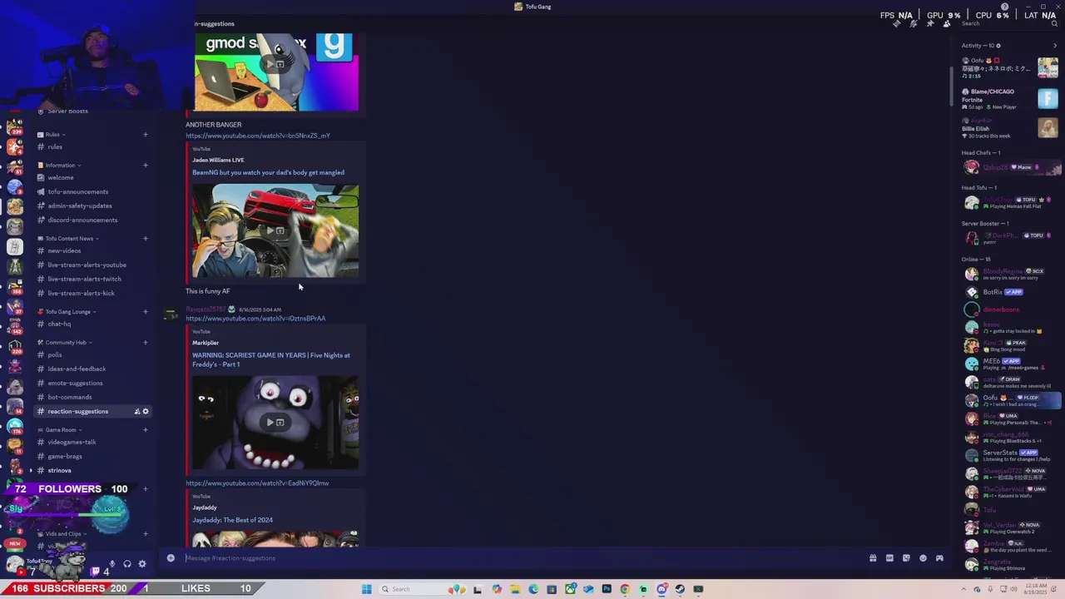Screen dimensions: 1065x599
Task: Open the emoji picker
Action: point(923,558)
